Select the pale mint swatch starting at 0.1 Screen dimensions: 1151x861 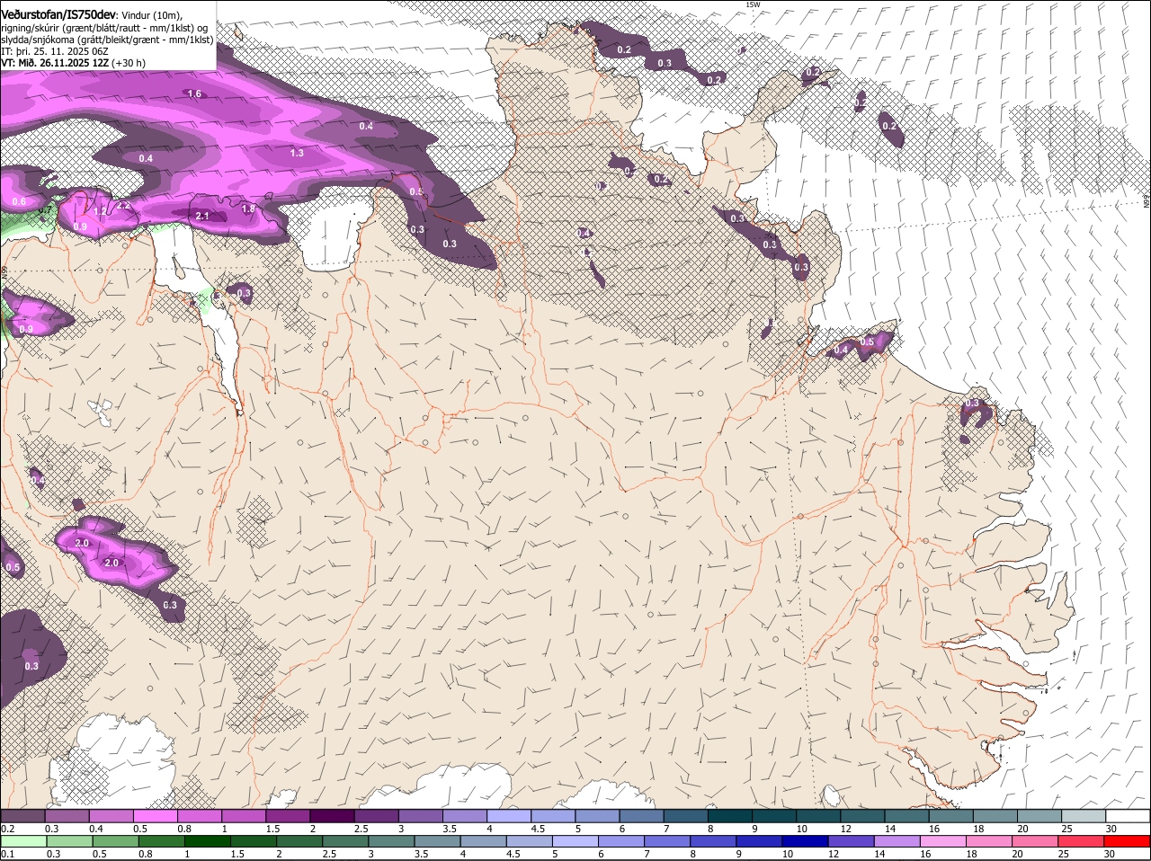coord(23,841)
